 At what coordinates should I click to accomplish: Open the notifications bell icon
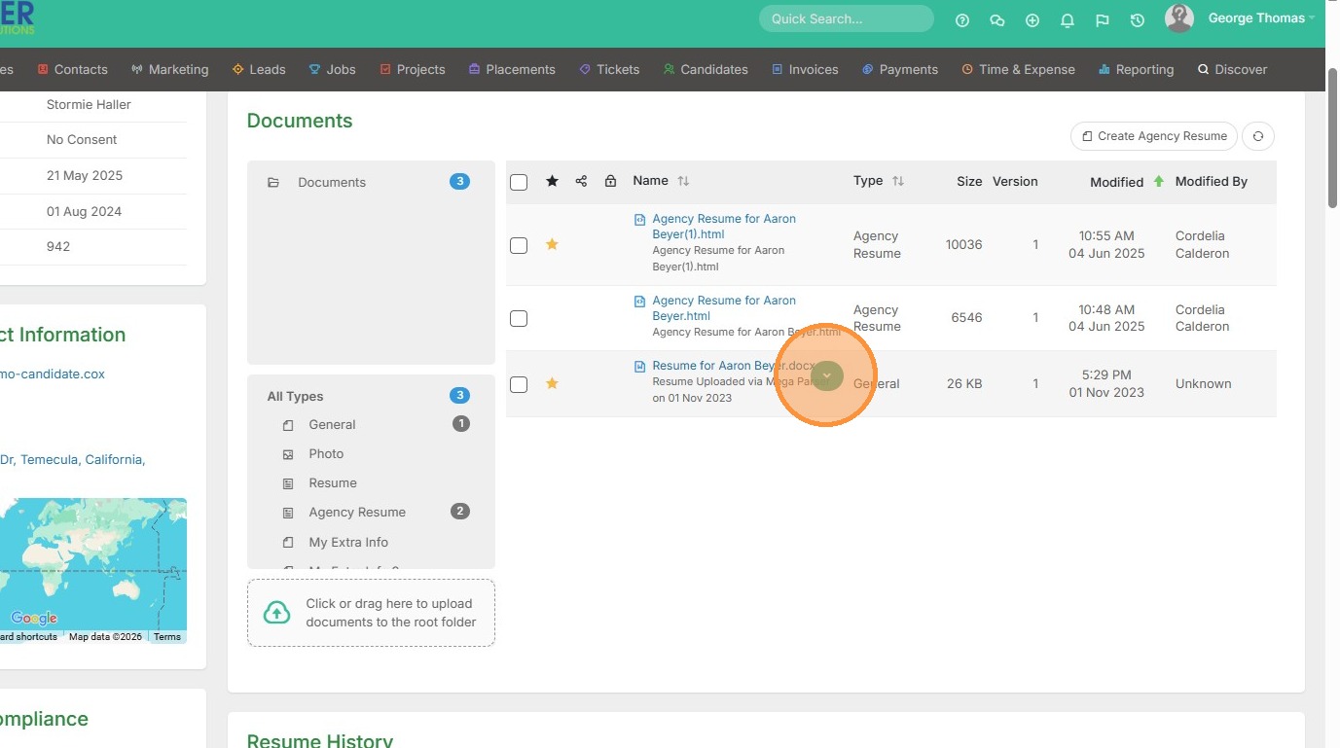point(1068,19)
